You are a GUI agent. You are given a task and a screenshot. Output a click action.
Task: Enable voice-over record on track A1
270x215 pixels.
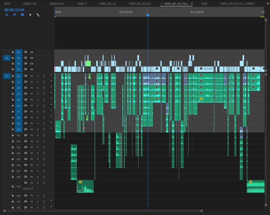44,76
